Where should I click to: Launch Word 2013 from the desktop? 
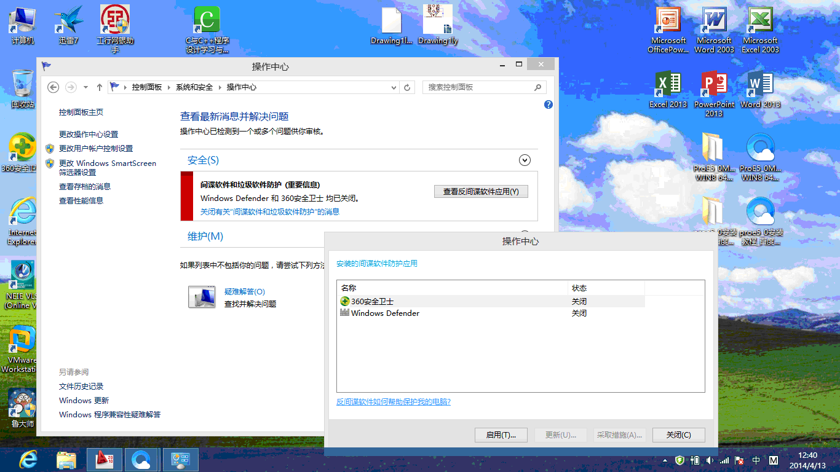pyautogui.click(x=761, y=89)
